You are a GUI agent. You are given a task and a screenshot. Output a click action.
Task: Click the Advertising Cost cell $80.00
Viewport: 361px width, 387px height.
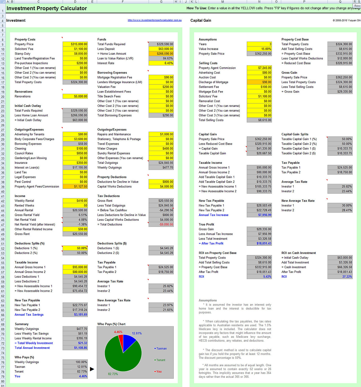[259, 73]
